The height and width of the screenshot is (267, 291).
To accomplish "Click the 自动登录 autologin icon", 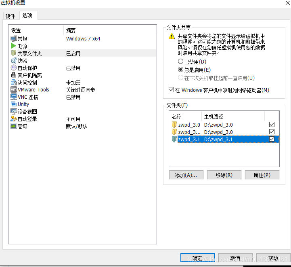I will [x=14, y=119].
